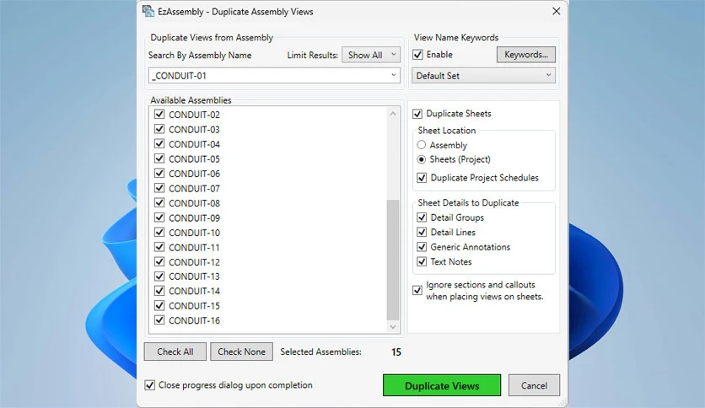Screen dimensions: 705x408
Task: Click the EzAssembly title bar icon
Action: (x=148, y=11)
